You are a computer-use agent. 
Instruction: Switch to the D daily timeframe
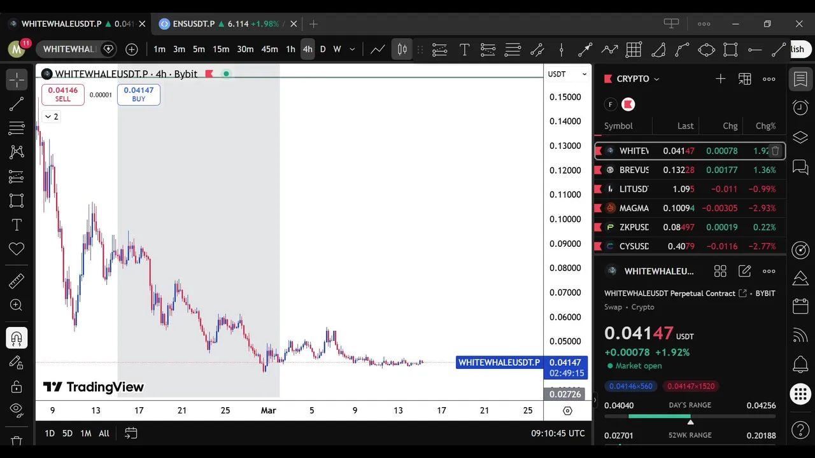pyautogui.click(x=323, y=49)
